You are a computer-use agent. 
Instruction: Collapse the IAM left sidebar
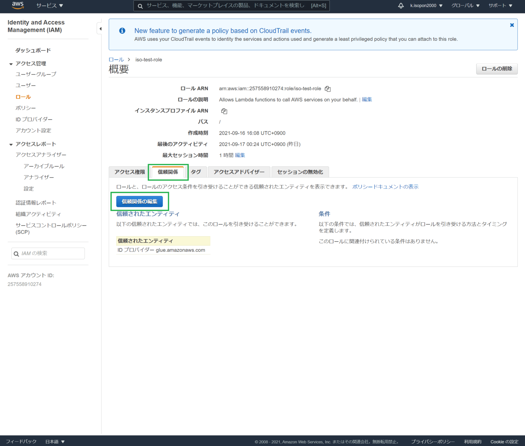click(x=100, y=28)
